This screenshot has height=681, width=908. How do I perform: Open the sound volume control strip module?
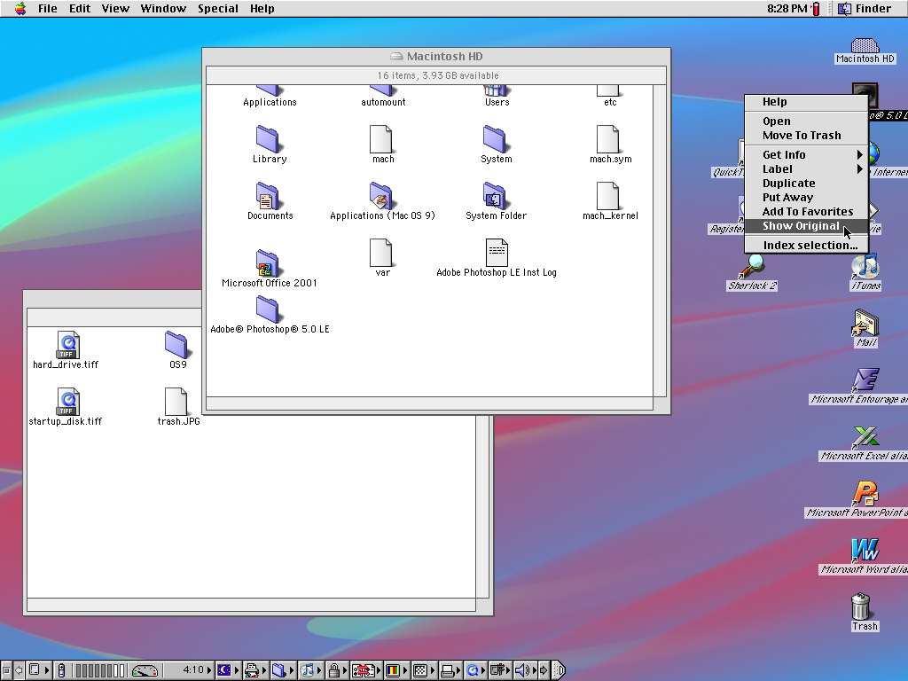coord(522,670)
